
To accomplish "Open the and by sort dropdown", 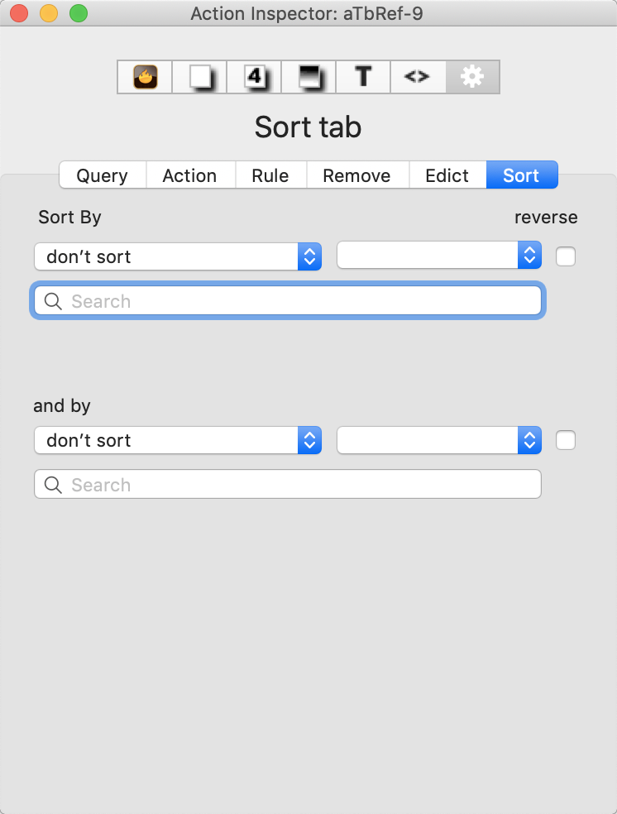I will click(177, 440).
